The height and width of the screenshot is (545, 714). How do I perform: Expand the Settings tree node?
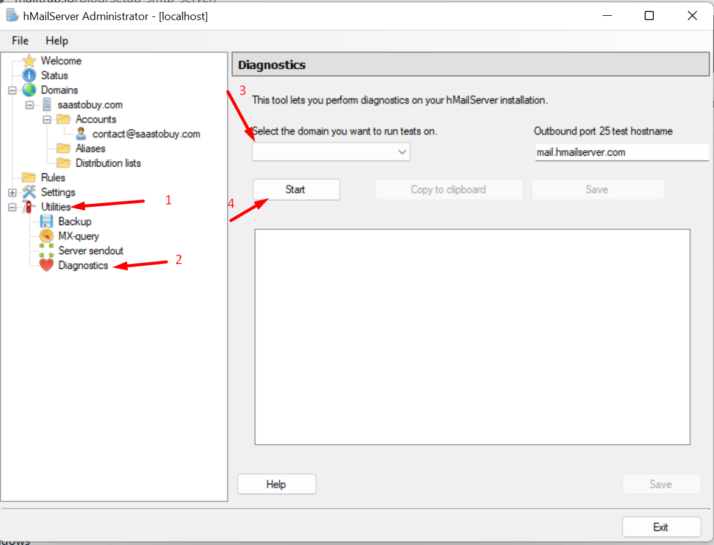coord(12,192)
